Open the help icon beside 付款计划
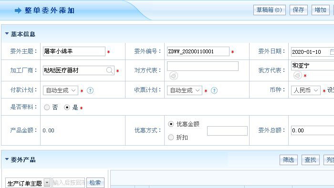Screen dimensions: 334x188 pyautogui.click(x=90, y=90)
